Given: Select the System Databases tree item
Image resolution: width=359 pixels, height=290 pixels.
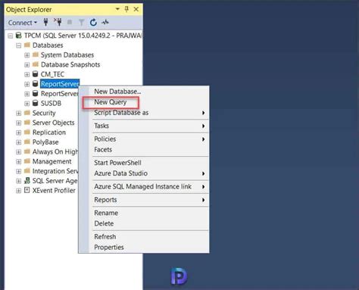Looking at the screenshot, I should 67,55.
